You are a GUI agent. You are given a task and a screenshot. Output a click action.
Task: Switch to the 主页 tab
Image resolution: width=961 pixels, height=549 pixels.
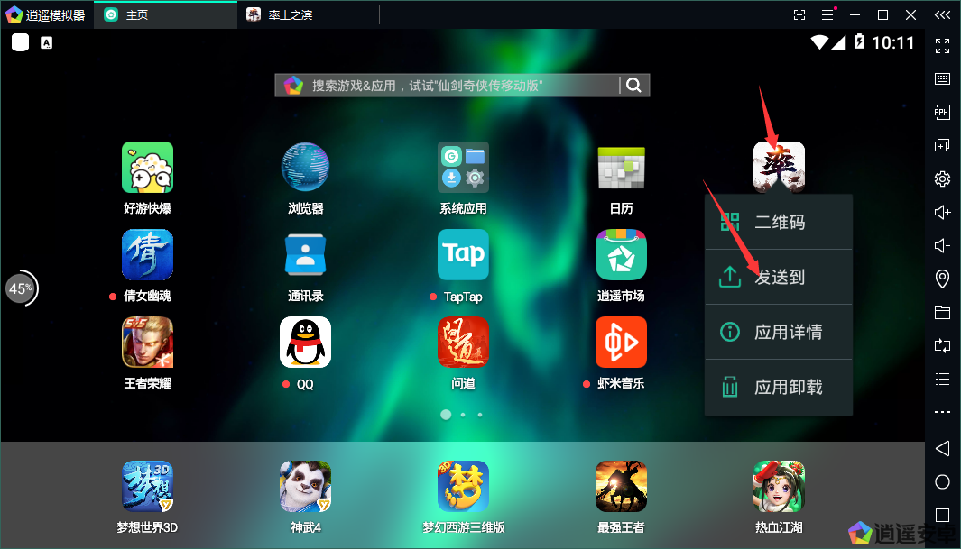(165, 14)
